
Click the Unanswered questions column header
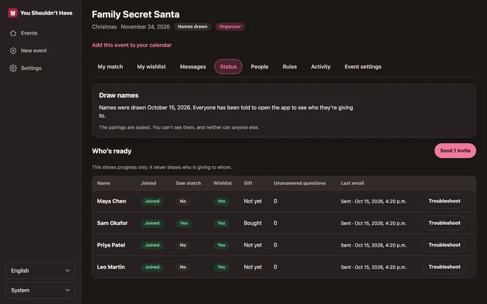click(300, 183)
